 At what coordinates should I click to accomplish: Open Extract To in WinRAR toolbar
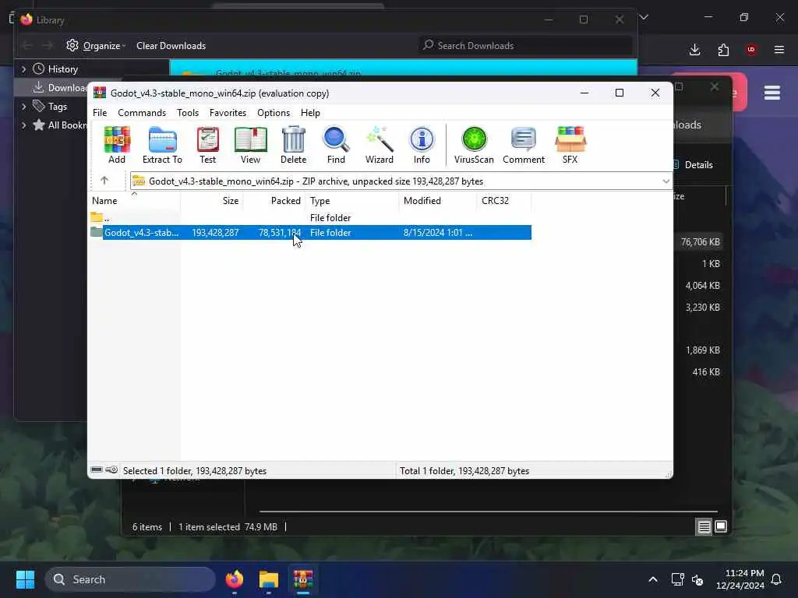(162, 145)
